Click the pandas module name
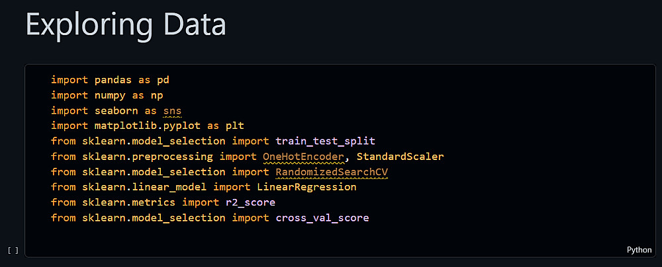The width and height of the screenshot is (662, 267). coord(113,80)
